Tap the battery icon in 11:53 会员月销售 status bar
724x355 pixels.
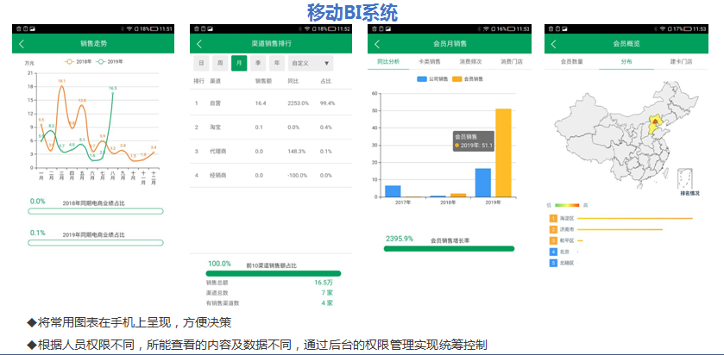point(510,28)
